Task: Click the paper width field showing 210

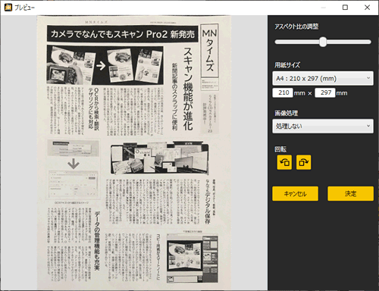Action: [283, 92]
